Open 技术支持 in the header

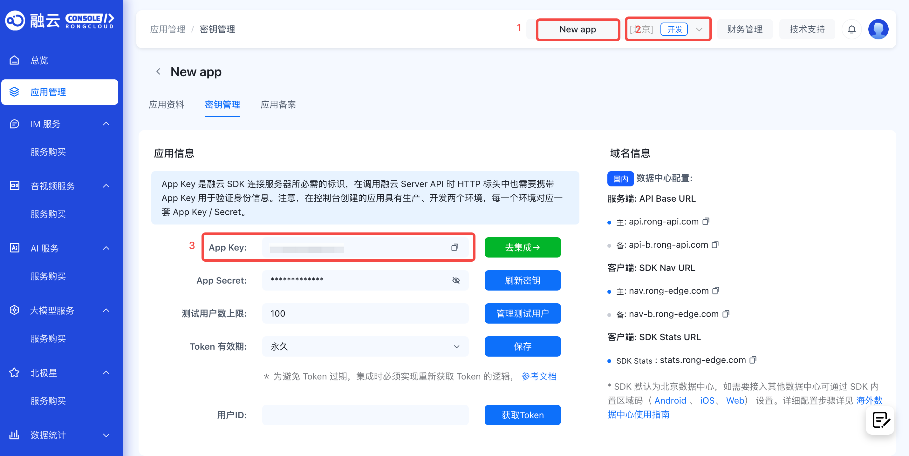point(807,29)
